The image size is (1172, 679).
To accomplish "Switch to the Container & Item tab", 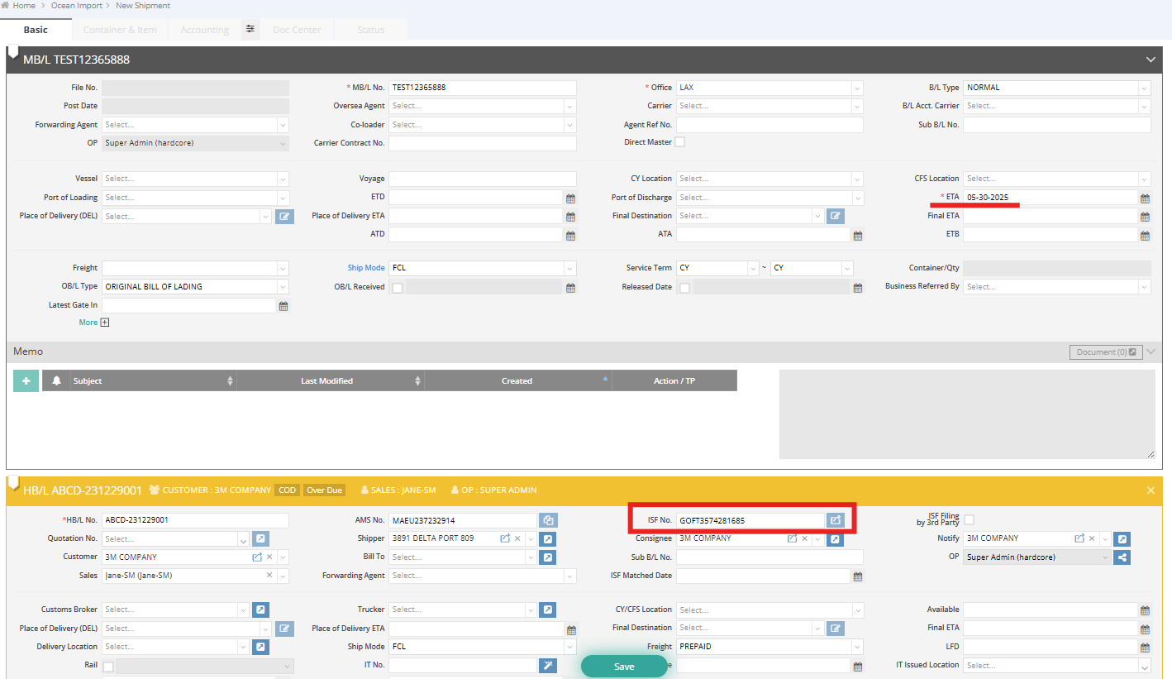I will click(x=120, y=30).
